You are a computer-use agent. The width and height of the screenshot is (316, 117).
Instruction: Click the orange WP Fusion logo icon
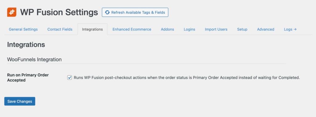[x=12, y=12]
